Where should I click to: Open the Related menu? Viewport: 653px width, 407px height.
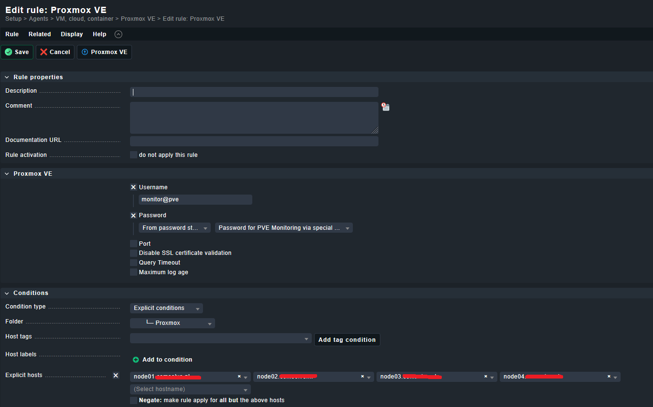point(40,34)
